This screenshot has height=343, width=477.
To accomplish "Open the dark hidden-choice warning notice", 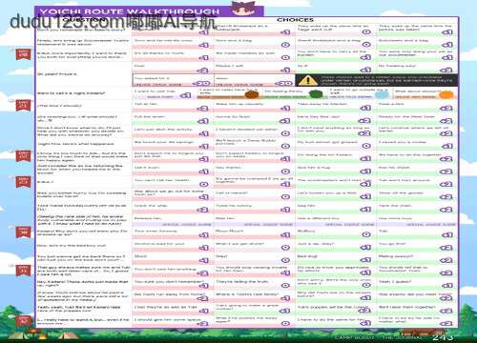I will point(377,80).
